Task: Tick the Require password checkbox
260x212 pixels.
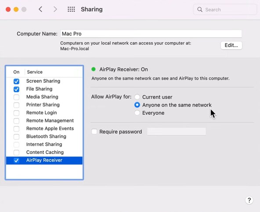Action: point(94,132)
